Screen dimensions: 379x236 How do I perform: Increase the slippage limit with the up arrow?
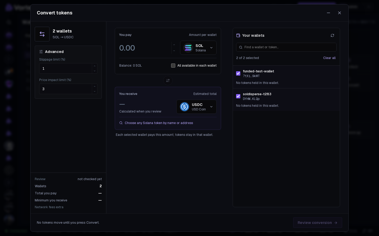point(95,66)
